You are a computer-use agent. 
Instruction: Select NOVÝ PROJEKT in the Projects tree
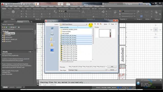point(10,33)
